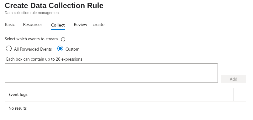Image resolution: width=253 pixels, height=120 pixels.
Task: Select the Collect tab
Action: click(x=58, y=25)
